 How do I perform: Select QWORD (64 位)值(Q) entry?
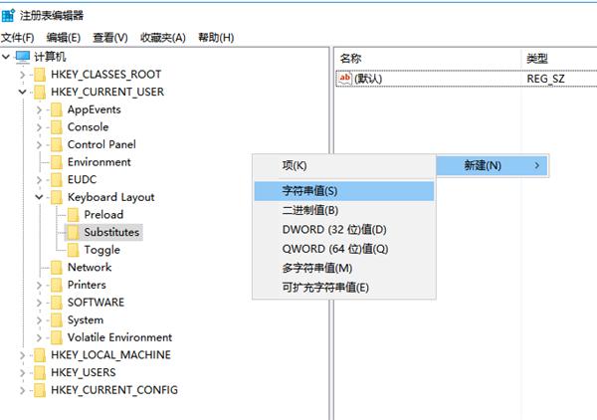pyautogui.click(x=344, y=249)
